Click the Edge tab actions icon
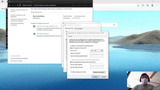The height and width of the screenshot is (90, 160). 2,2
